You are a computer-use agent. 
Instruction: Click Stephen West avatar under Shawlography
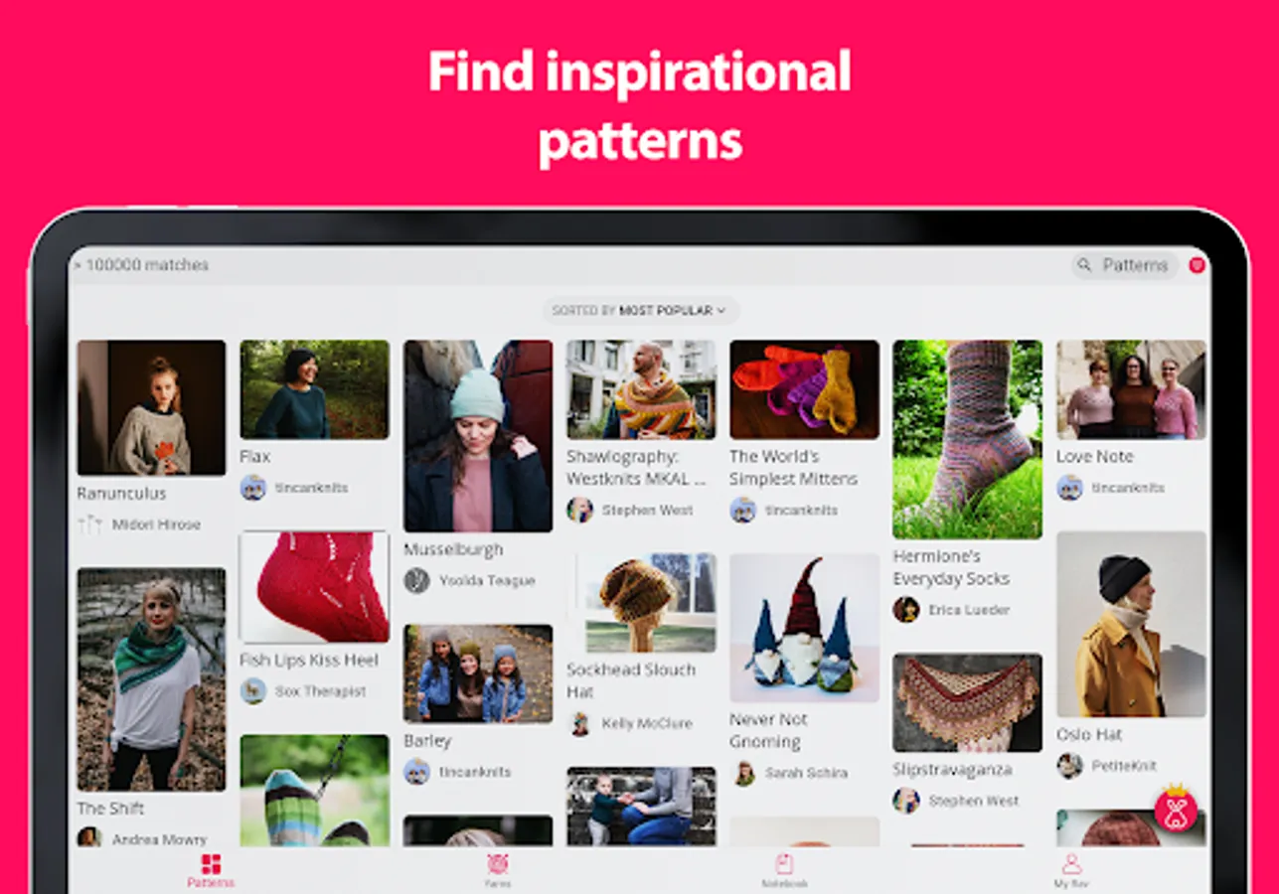point(579,510)
